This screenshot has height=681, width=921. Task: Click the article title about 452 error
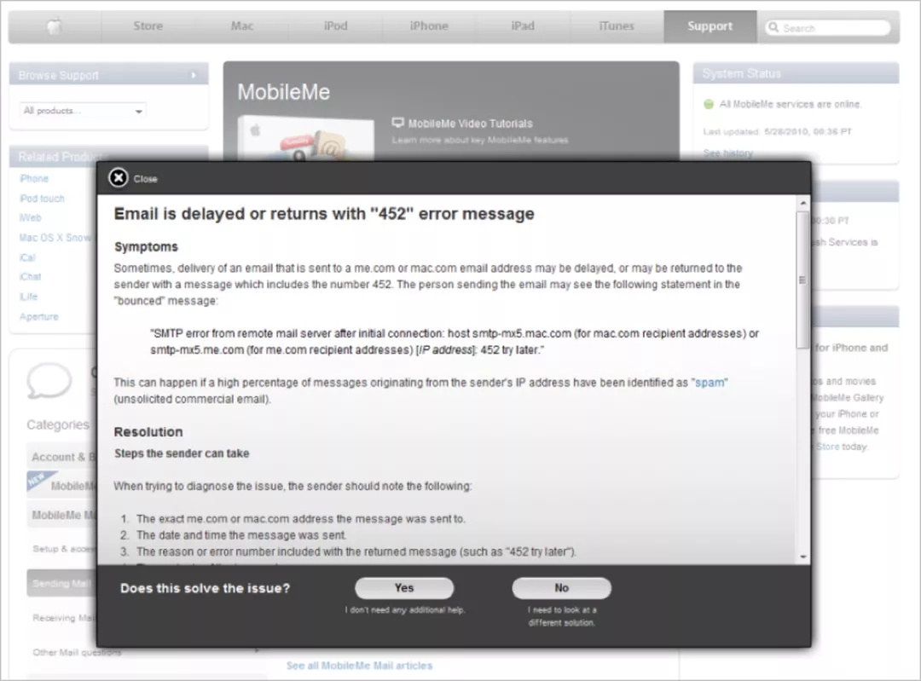pos(324,214)
